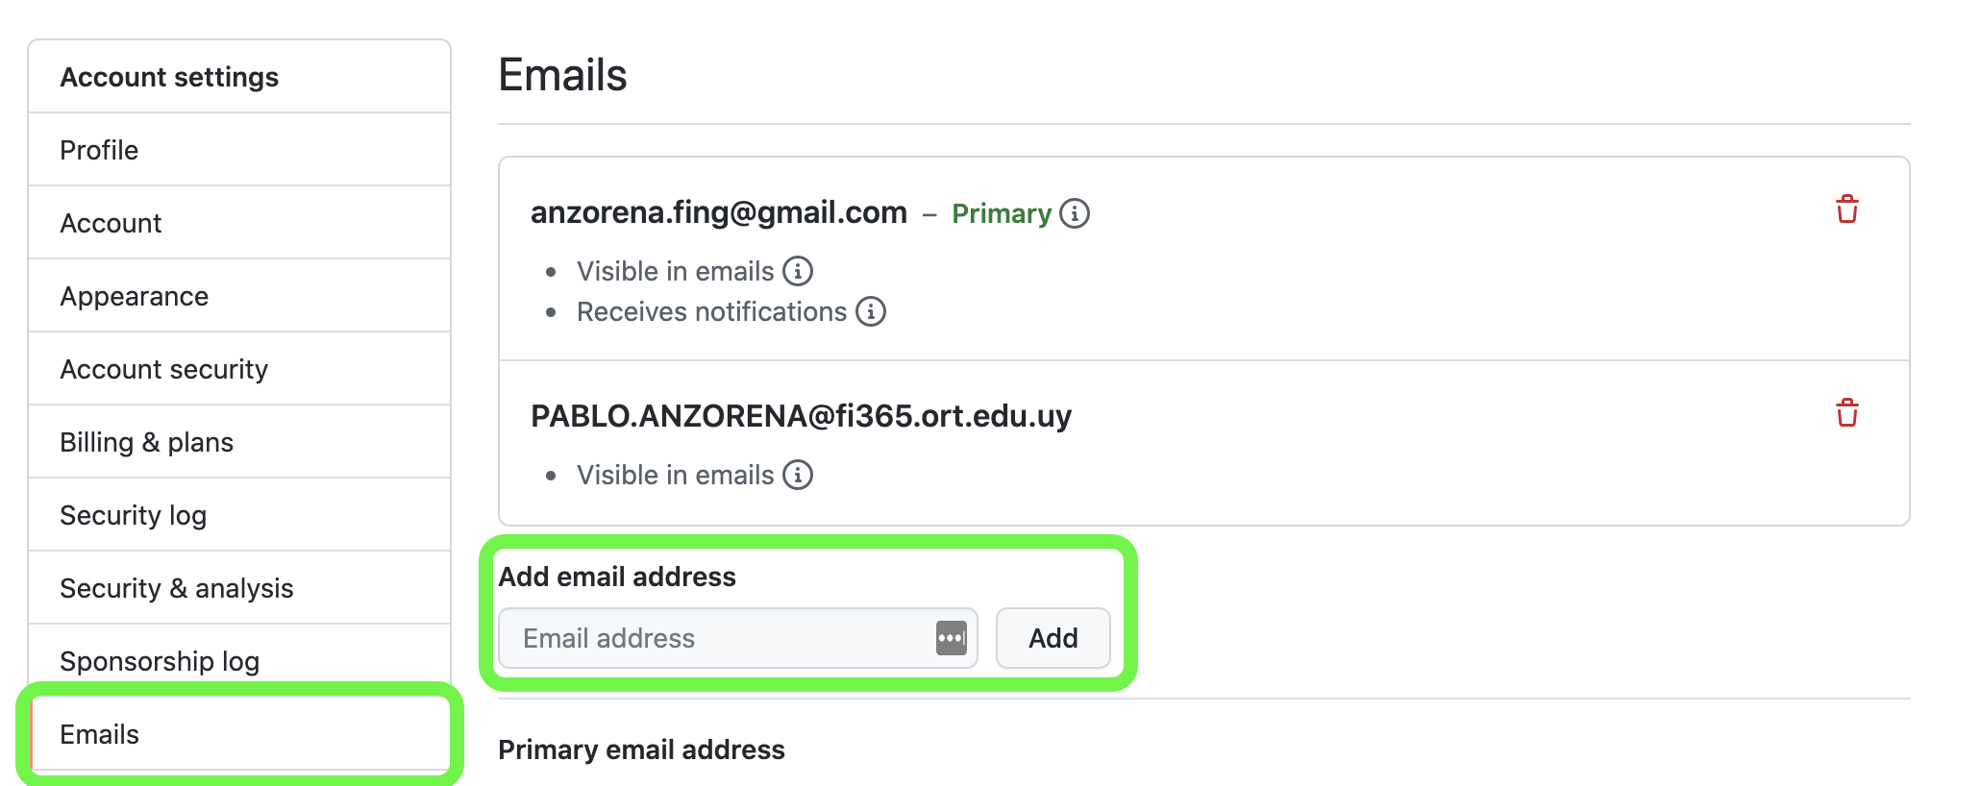Click the green Primary label
The width and height of the screenshot is (1982, 786).
(1002, 213)
